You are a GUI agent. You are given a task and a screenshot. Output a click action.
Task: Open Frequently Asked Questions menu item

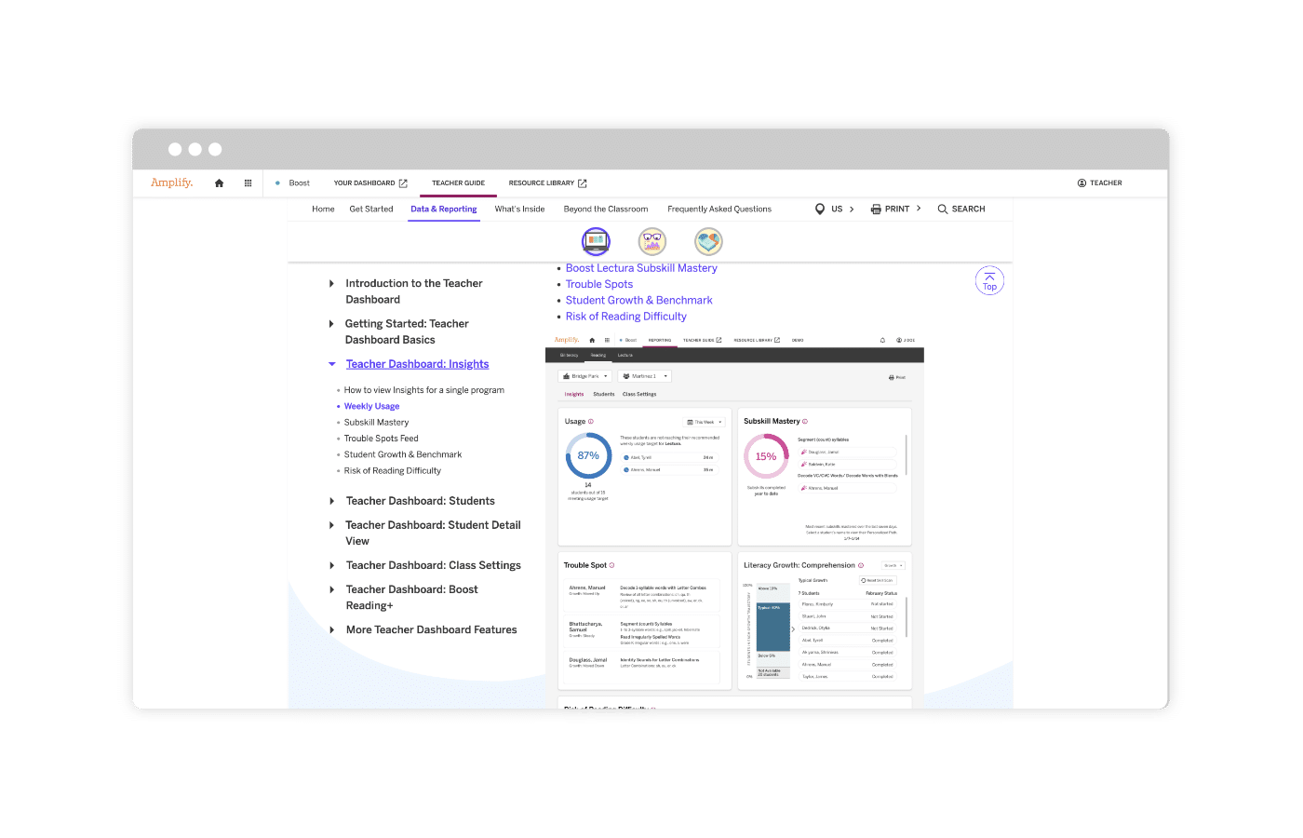point(719,209)
